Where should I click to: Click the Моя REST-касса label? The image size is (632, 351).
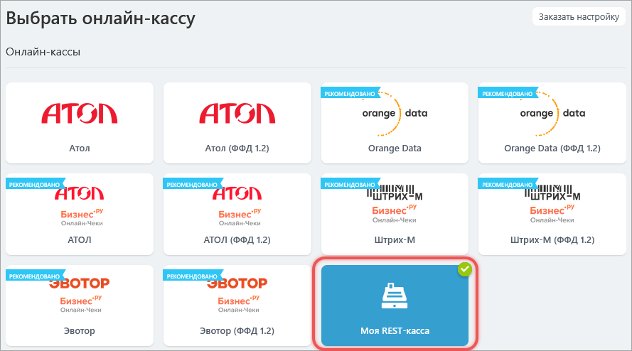(395, 331)
